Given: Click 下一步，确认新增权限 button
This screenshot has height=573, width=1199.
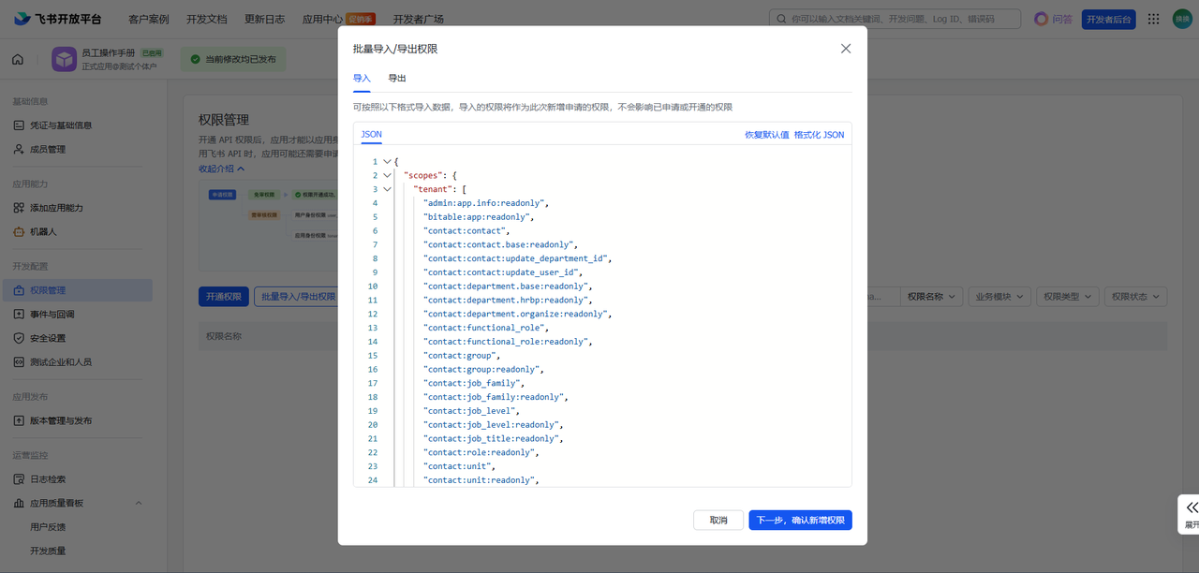Looking at the screenshot, I should pos(801,521).
